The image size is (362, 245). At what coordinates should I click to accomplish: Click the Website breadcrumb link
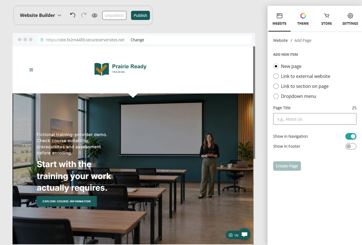click(x=280, y=40)
